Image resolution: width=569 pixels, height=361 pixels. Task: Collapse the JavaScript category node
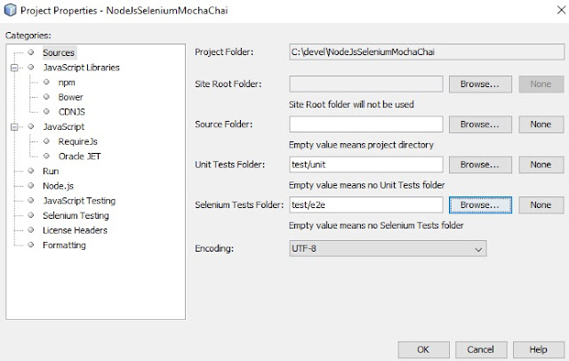click(x=13, y=127)
